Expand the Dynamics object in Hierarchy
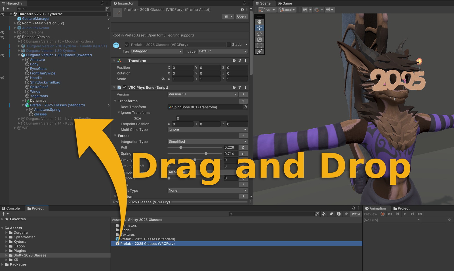Screen dimensions: 454x271 [x=23, y=101]
